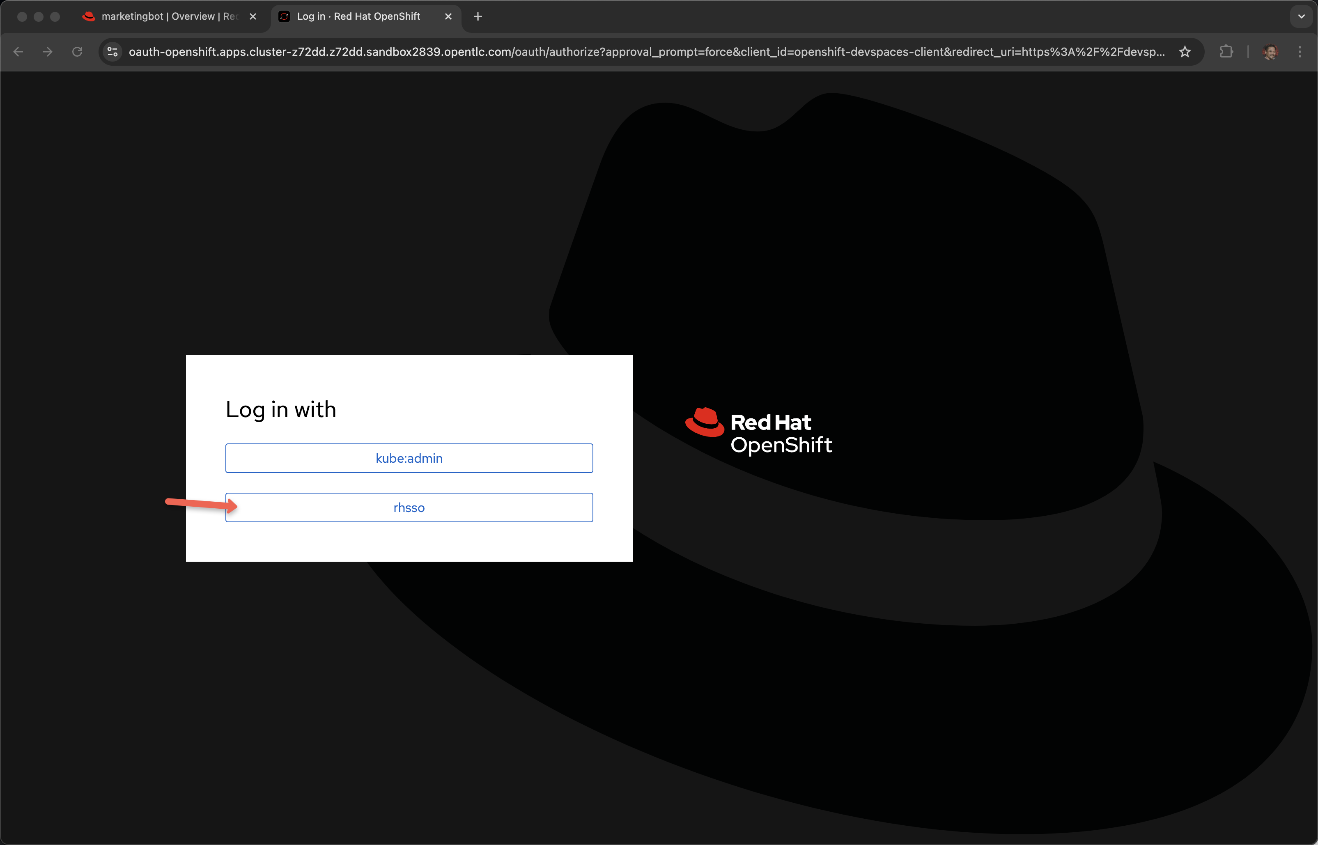Log in with kube:admin
1318x845 pixels.
pos(409,458)
